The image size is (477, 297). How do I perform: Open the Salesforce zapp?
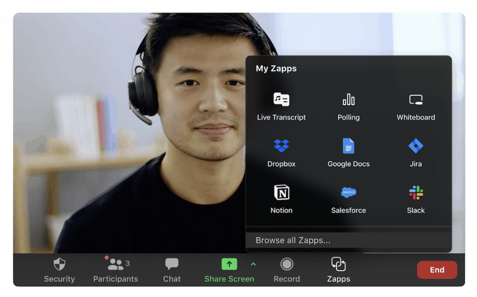[348, 199]
